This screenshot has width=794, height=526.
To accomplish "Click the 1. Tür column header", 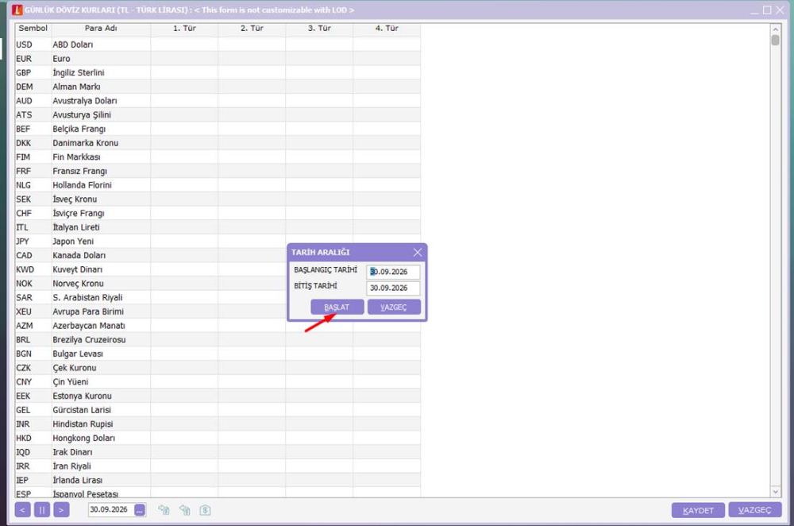I will [184, 29].
